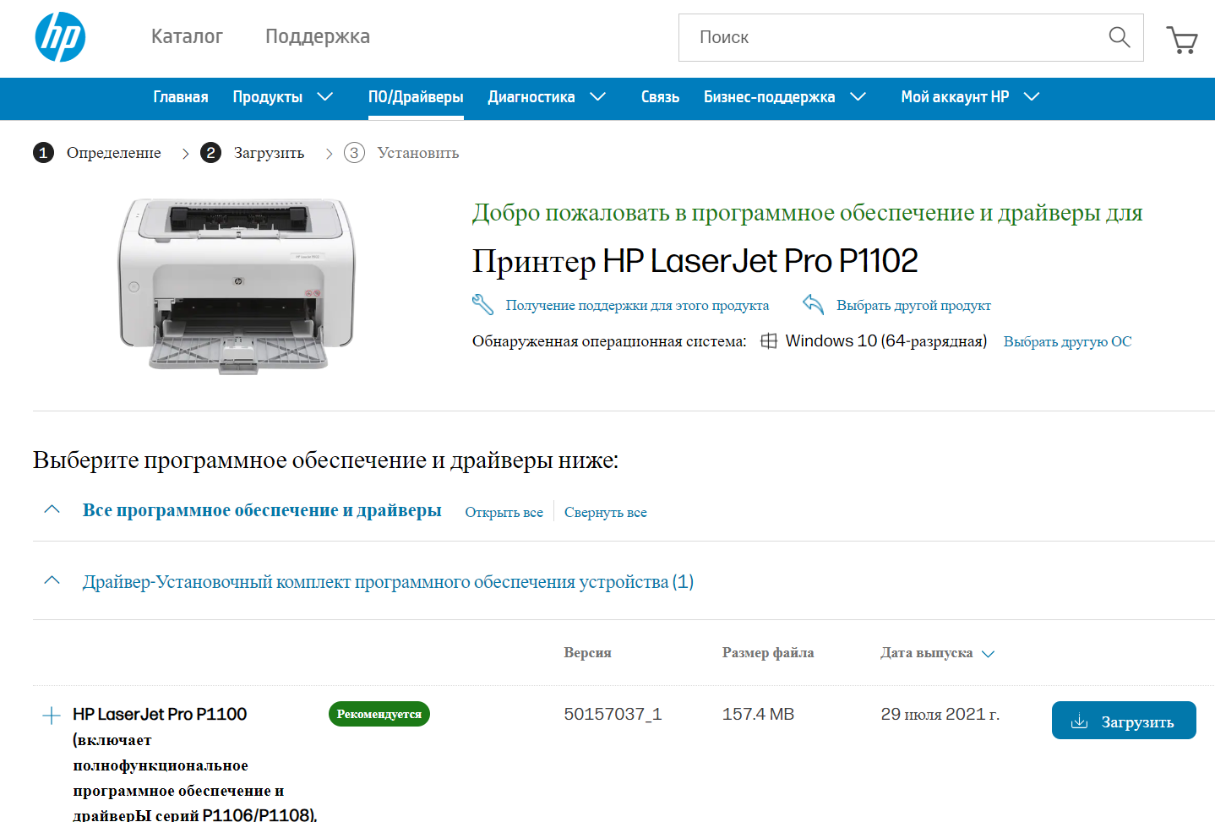The height and width of the screenshot is (822, 1215).
Task: Click step 3 circle icon
Action: [x=354, y=153]
